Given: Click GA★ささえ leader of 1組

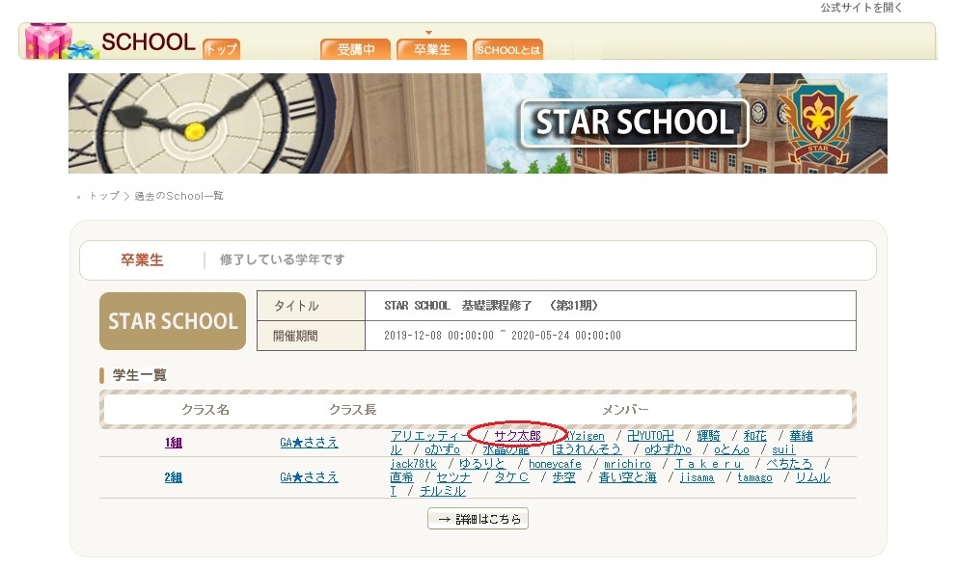Looking at the screenshot, I should (309, 444).
